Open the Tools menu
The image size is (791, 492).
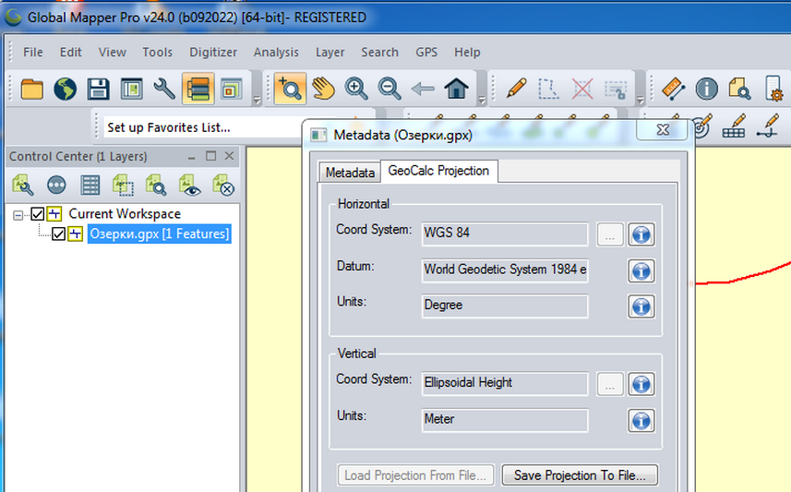tap(158, 53)
